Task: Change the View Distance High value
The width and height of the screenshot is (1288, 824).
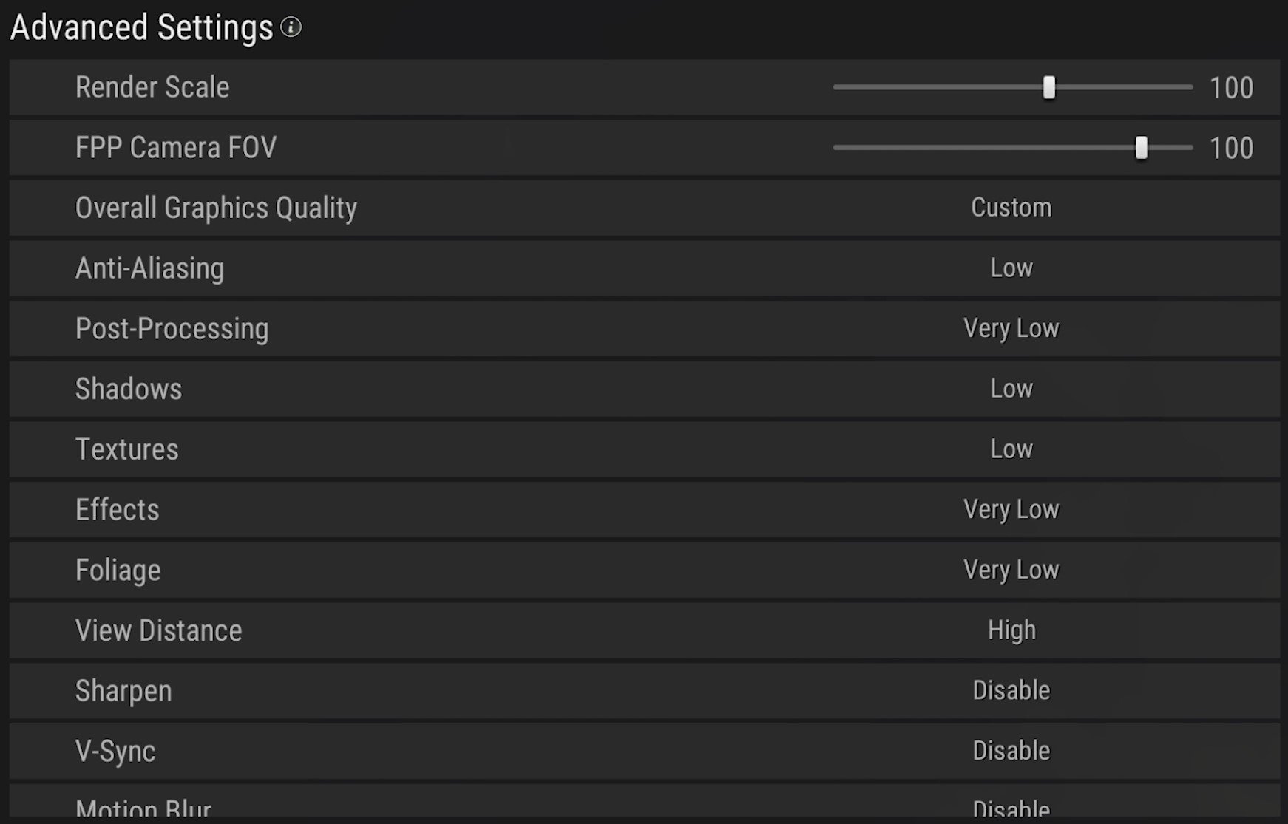Action: tap(1011, 630)
